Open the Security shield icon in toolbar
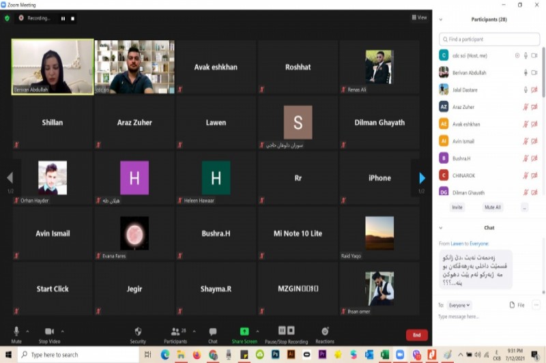The height and width of the screenshot is (363, 546). click(138, 332)
